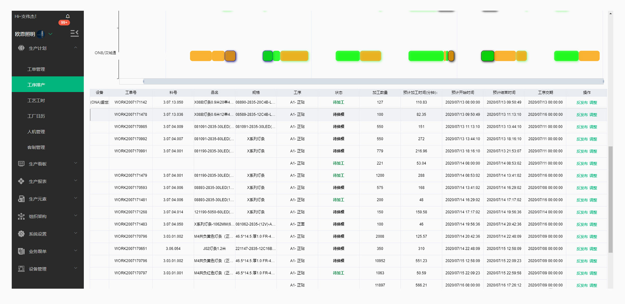The image size is (625, 304).
Task: Click quantity 10952 cell
Action: (x=380, y=261)
